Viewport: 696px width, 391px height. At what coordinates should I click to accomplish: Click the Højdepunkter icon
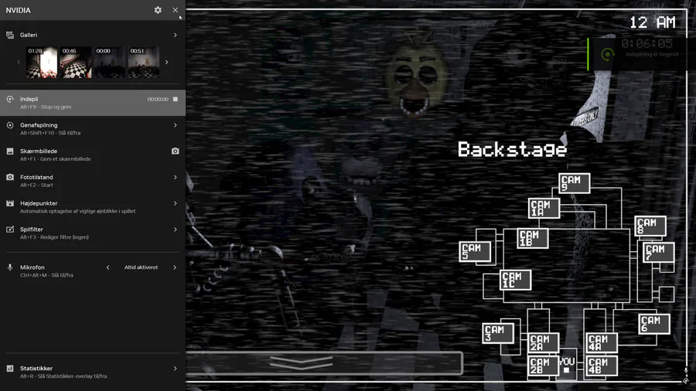click(x=10, y=203)
